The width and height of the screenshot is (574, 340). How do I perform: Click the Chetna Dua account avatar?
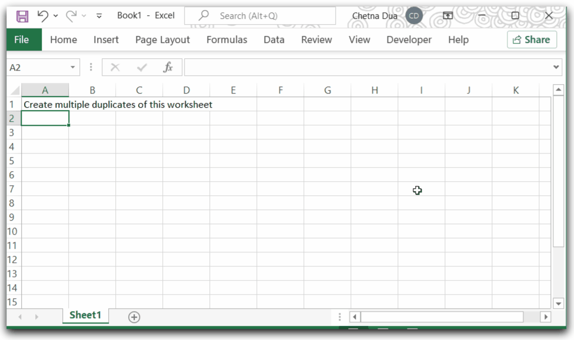[414, 16]
